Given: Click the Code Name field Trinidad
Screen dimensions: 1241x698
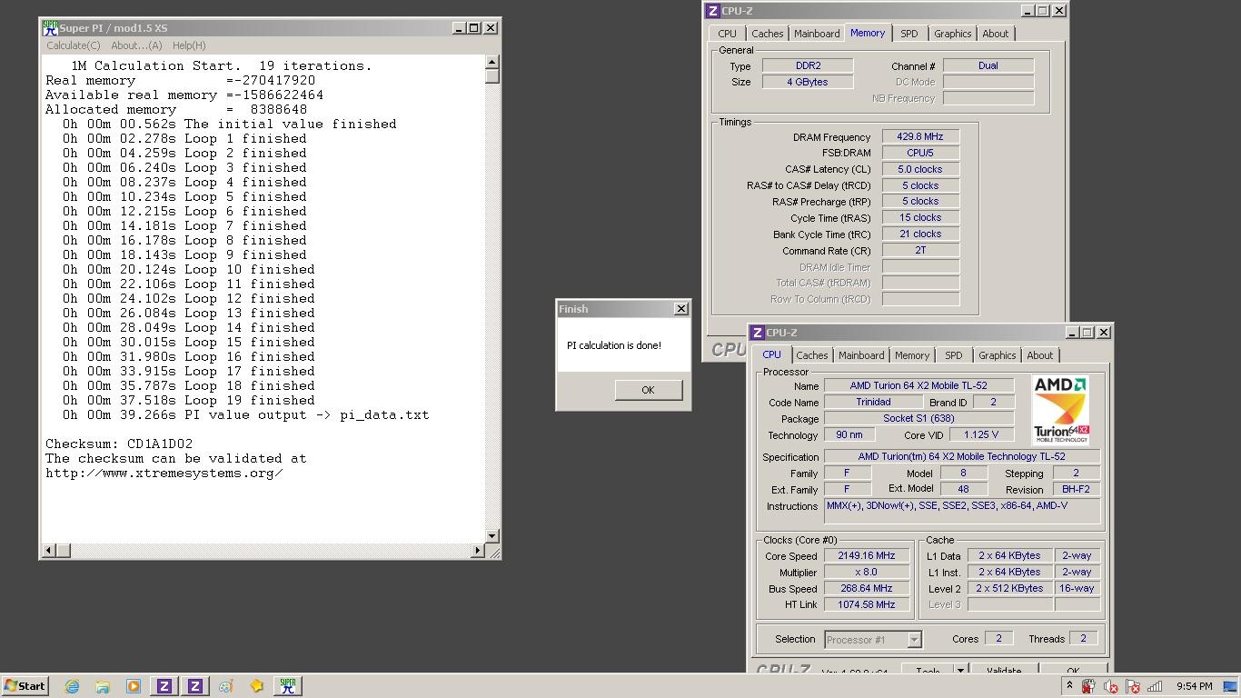Looking at the screenshot, I should 873,402.
